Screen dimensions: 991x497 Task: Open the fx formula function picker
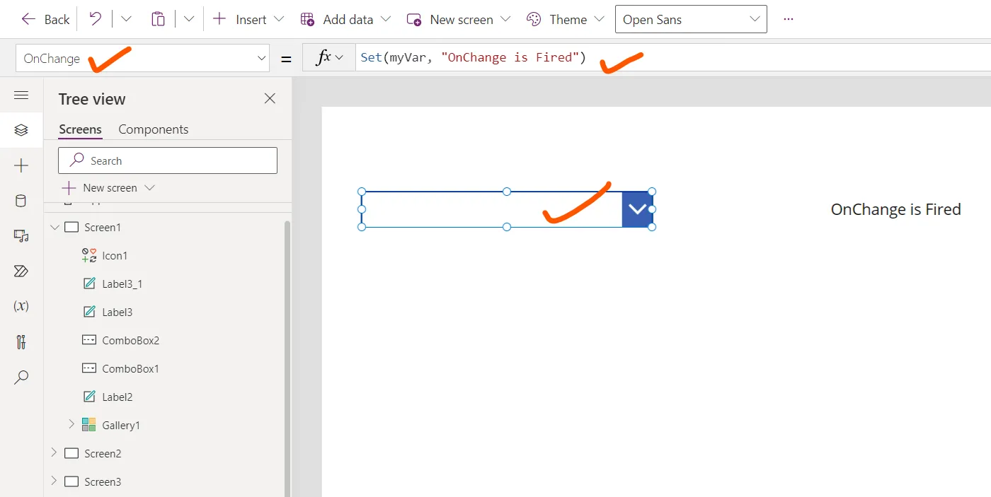coord(327,57)
